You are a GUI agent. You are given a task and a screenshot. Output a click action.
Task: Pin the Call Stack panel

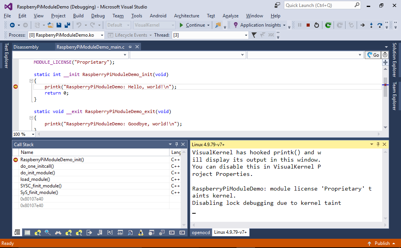coord(176,144)
